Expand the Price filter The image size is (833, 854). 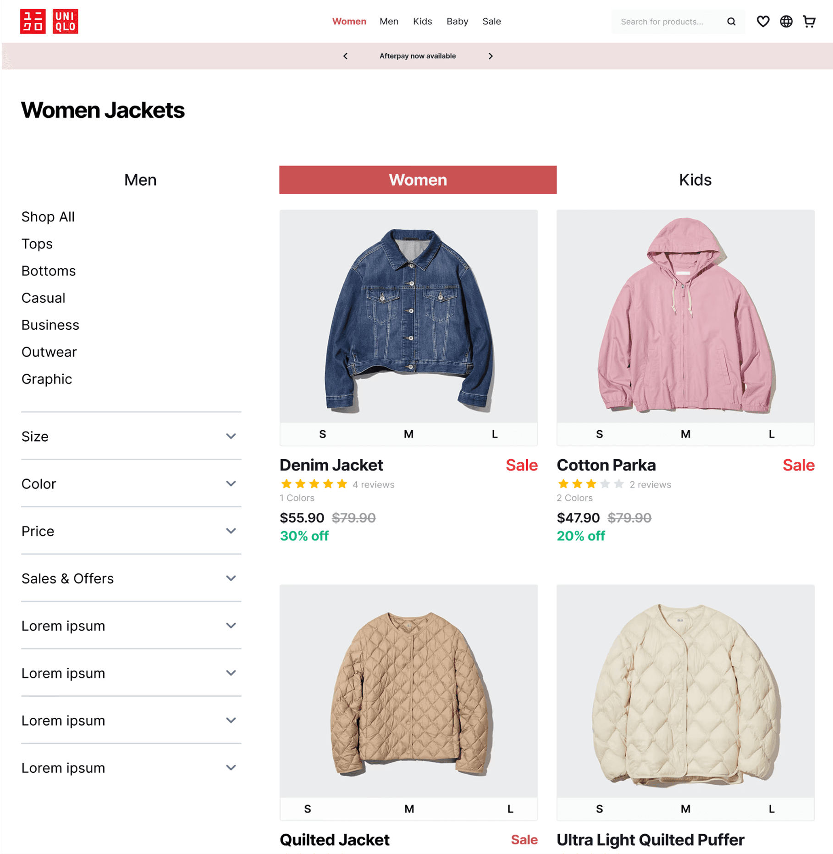(131, 531)
